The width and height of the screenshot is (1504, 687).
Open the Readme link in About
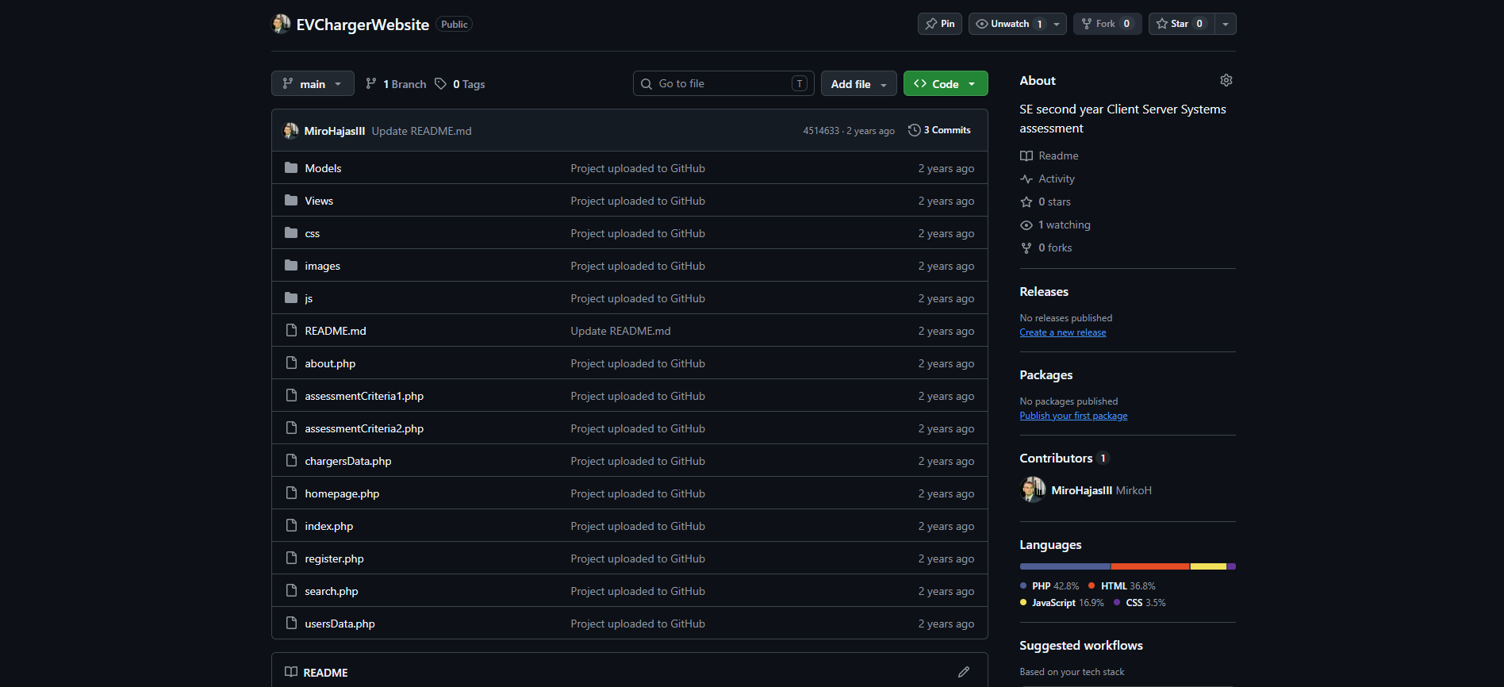[x=1049, y=155]
